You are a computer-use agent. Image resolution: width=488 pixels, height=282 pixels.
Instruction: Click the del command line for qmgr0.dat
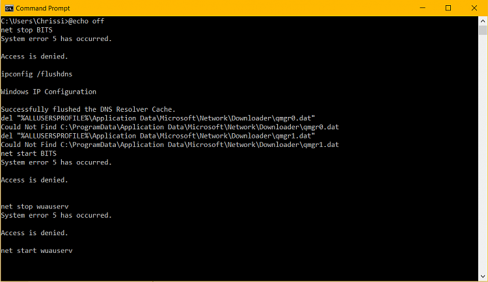tap(158, 118)
